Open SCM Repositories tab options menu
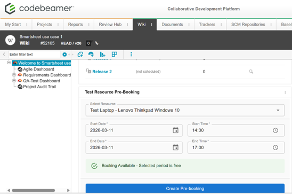Screen dimensions: 292x194 click(271, 25)
